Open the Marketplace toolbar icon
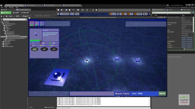195x109 pixels. [x=69, y=10]
